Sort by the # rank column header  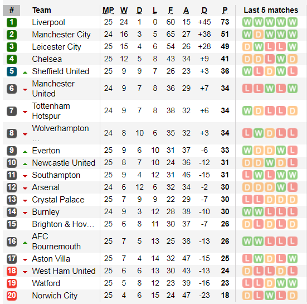12,10
